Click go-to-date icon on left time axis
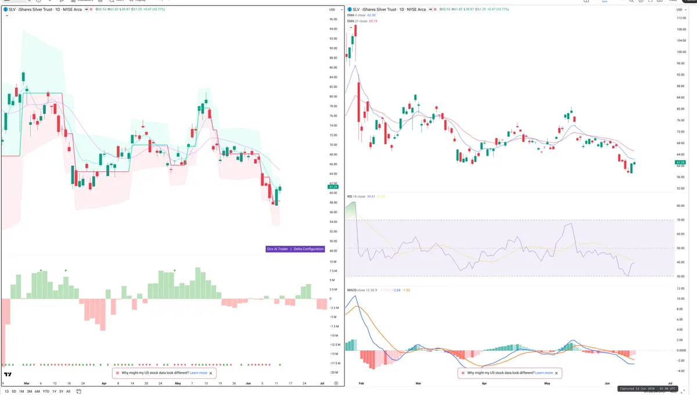 [336, 383]
